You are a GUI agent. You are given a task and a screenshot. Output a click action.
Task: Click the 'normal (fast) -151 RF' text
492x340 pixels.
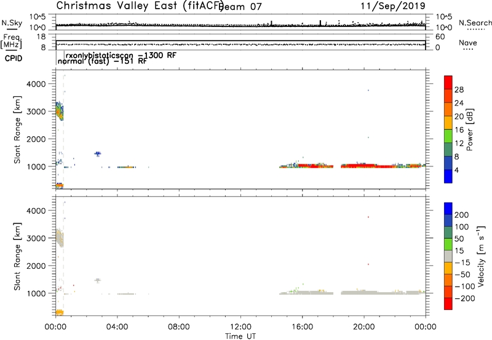(102, 61)
